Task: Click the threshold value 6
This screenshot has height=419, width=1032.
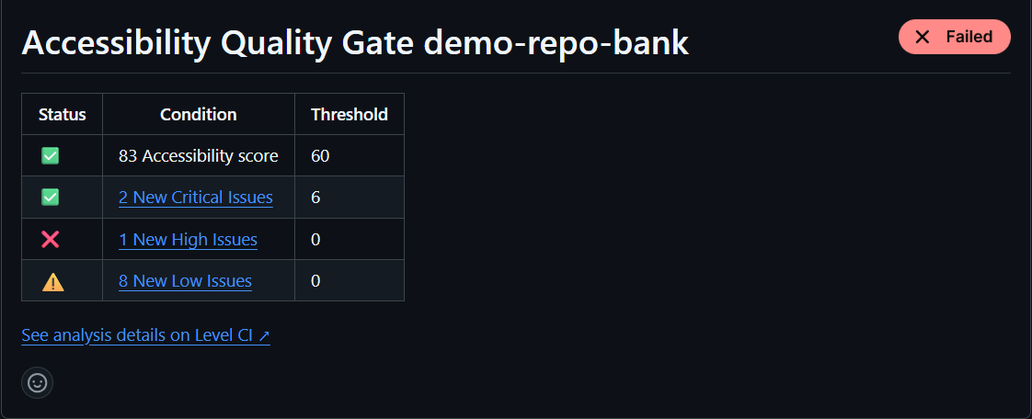Action: point(315,198)
